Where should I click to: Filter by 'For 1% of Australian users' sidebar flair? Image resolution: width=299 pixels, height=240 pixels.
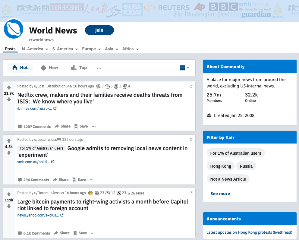[236, 153]
